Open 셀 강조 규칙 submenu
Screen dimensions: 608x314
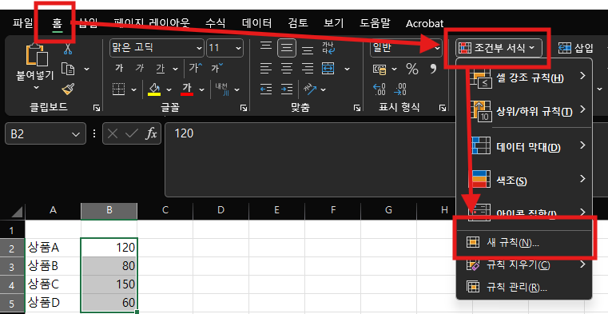(524, 78)
